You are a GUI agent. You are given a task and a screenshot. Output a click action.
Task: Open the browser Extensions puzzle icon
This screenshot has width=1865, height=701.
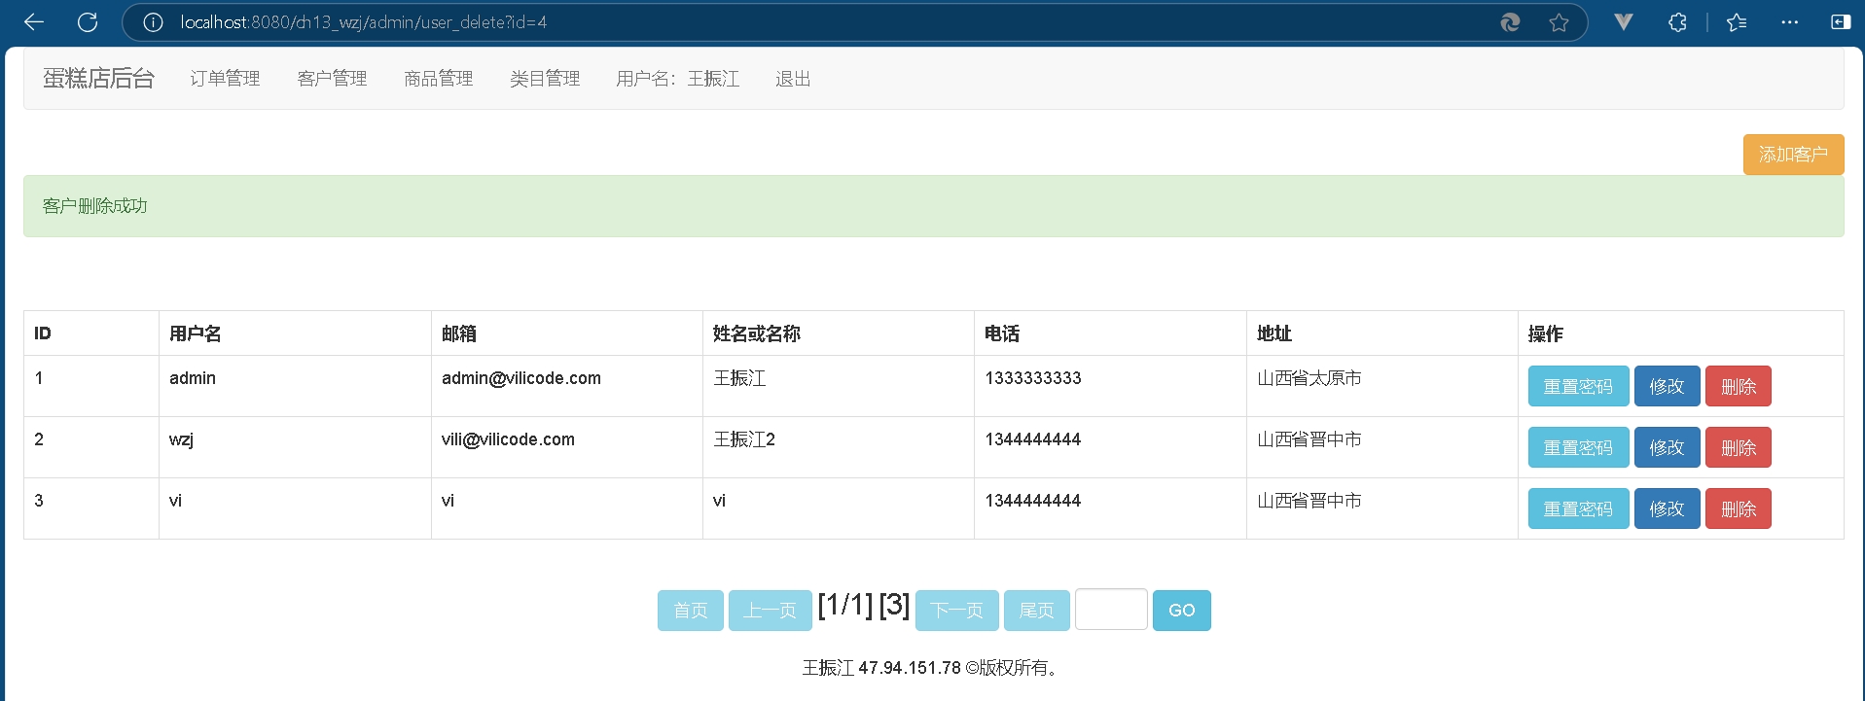click(1677, 22)
